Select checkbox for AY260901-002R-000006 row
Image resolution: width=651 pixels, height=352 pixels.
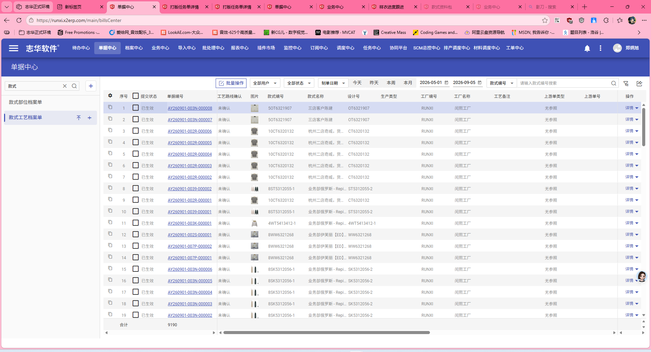point(136,131)
